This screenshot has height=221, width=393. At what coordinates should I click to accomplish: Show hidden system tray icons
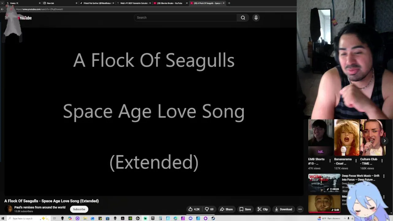(x=345, y=218)
